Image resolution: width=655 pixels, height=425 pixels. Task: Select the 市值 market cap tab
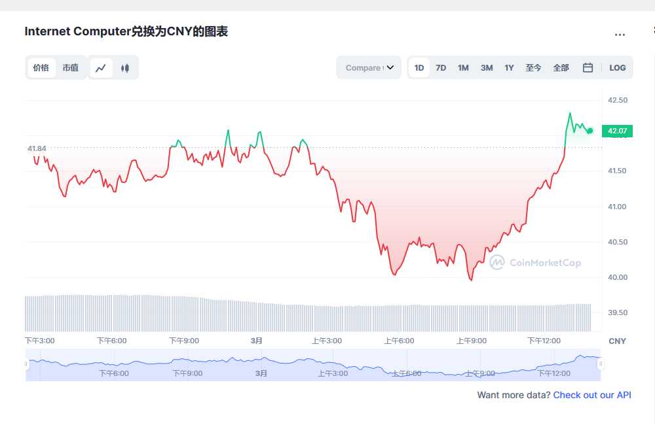(x=71, y=68)
